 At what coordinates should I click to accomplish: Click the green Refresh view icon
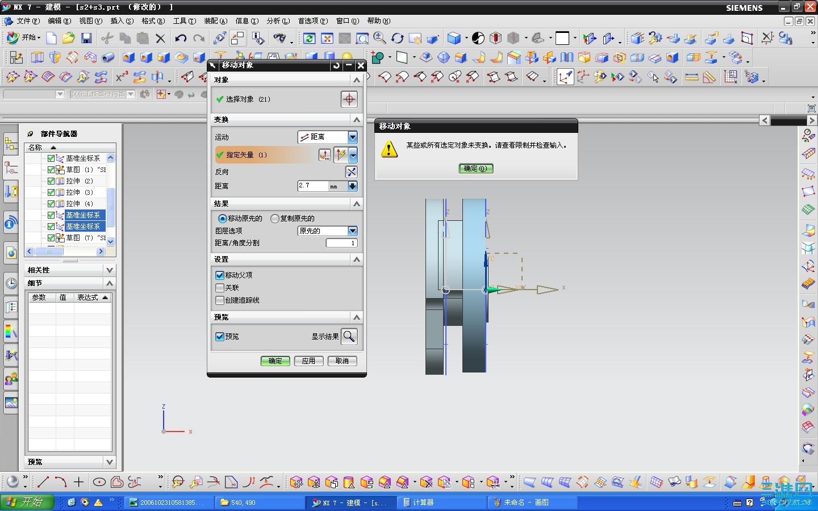(x=310, y=38)
